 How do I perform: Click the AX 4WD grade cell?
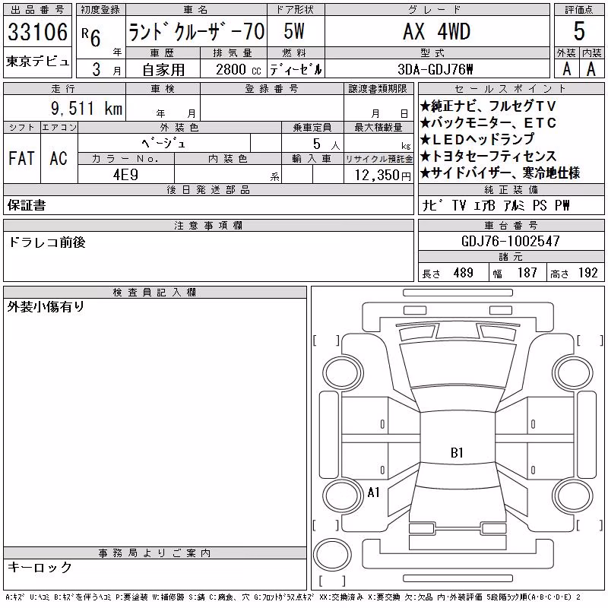click(x=437, y=31)
